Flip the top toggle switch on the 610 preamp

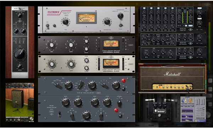pos(20,9)
